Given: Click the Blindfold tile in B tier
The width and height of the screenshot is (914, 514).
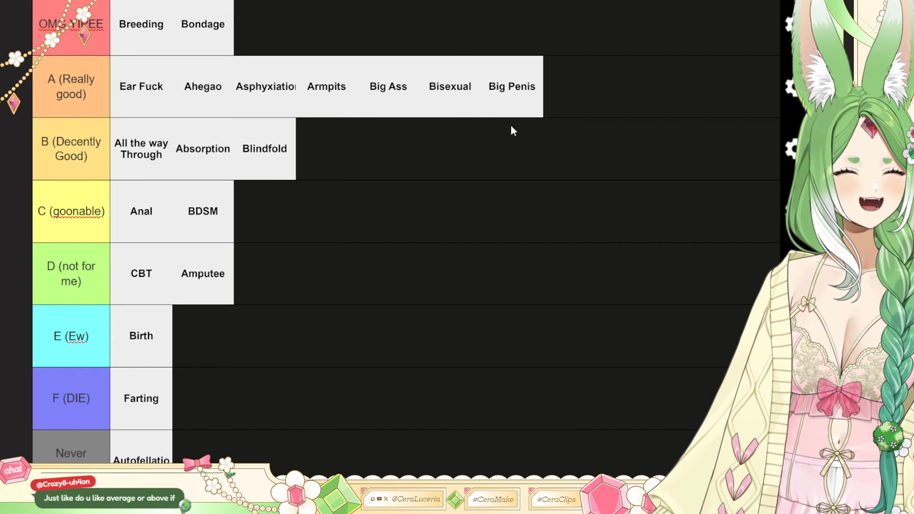Looking at the screenshot, I should [x=265, y=149].
